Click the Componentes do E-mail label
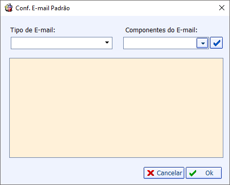This screenshot has height=185, width=230. coord(161,30)
